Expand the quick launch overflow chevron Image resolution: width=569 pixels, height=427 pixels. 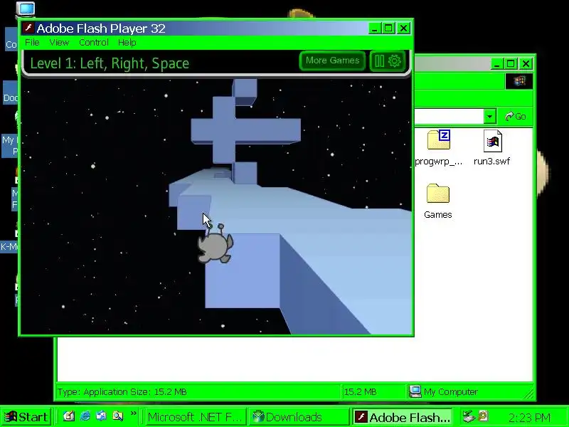[133, 413]
